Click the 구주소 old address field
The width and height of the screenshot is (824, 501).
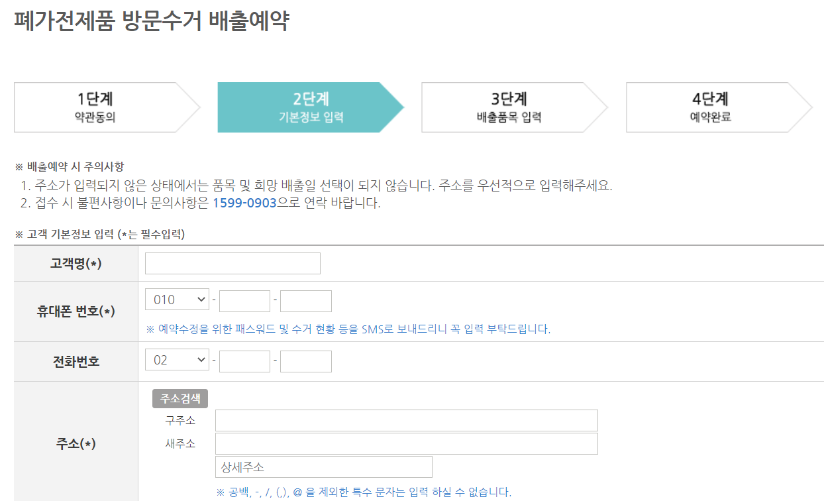coord(407,419)
